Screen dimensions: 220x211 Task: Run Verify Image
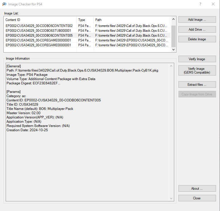[x=197, y=59]
